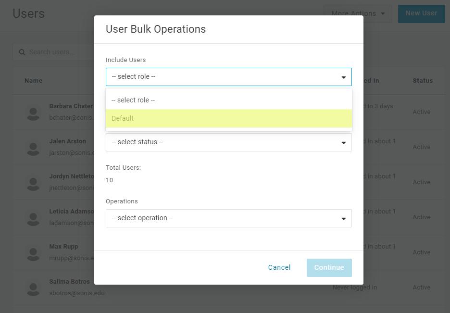
Task: Sort by the Name column header
Action: pyautogui.click(x=34, y=81)
